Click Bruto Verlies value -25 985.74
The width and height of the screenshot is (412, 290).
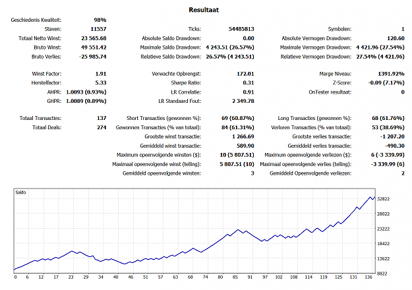click(x=93, y=57)
